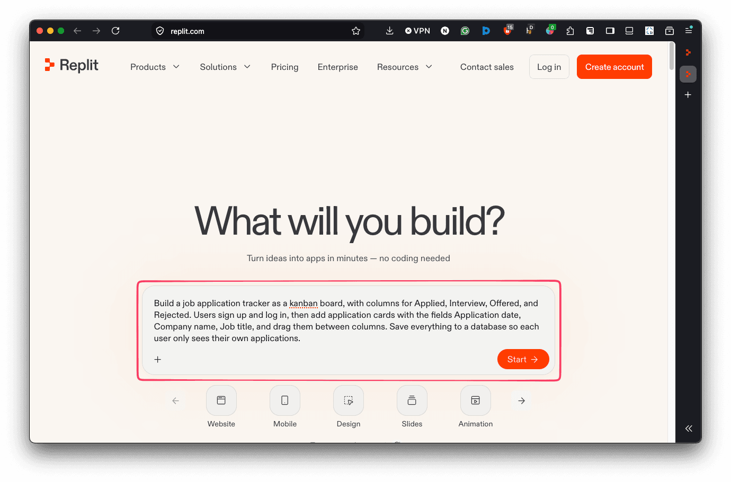Image resolution: width=731 pixels, height=482 pixels.
Task: Select the Website category icon
Action: 221,400
